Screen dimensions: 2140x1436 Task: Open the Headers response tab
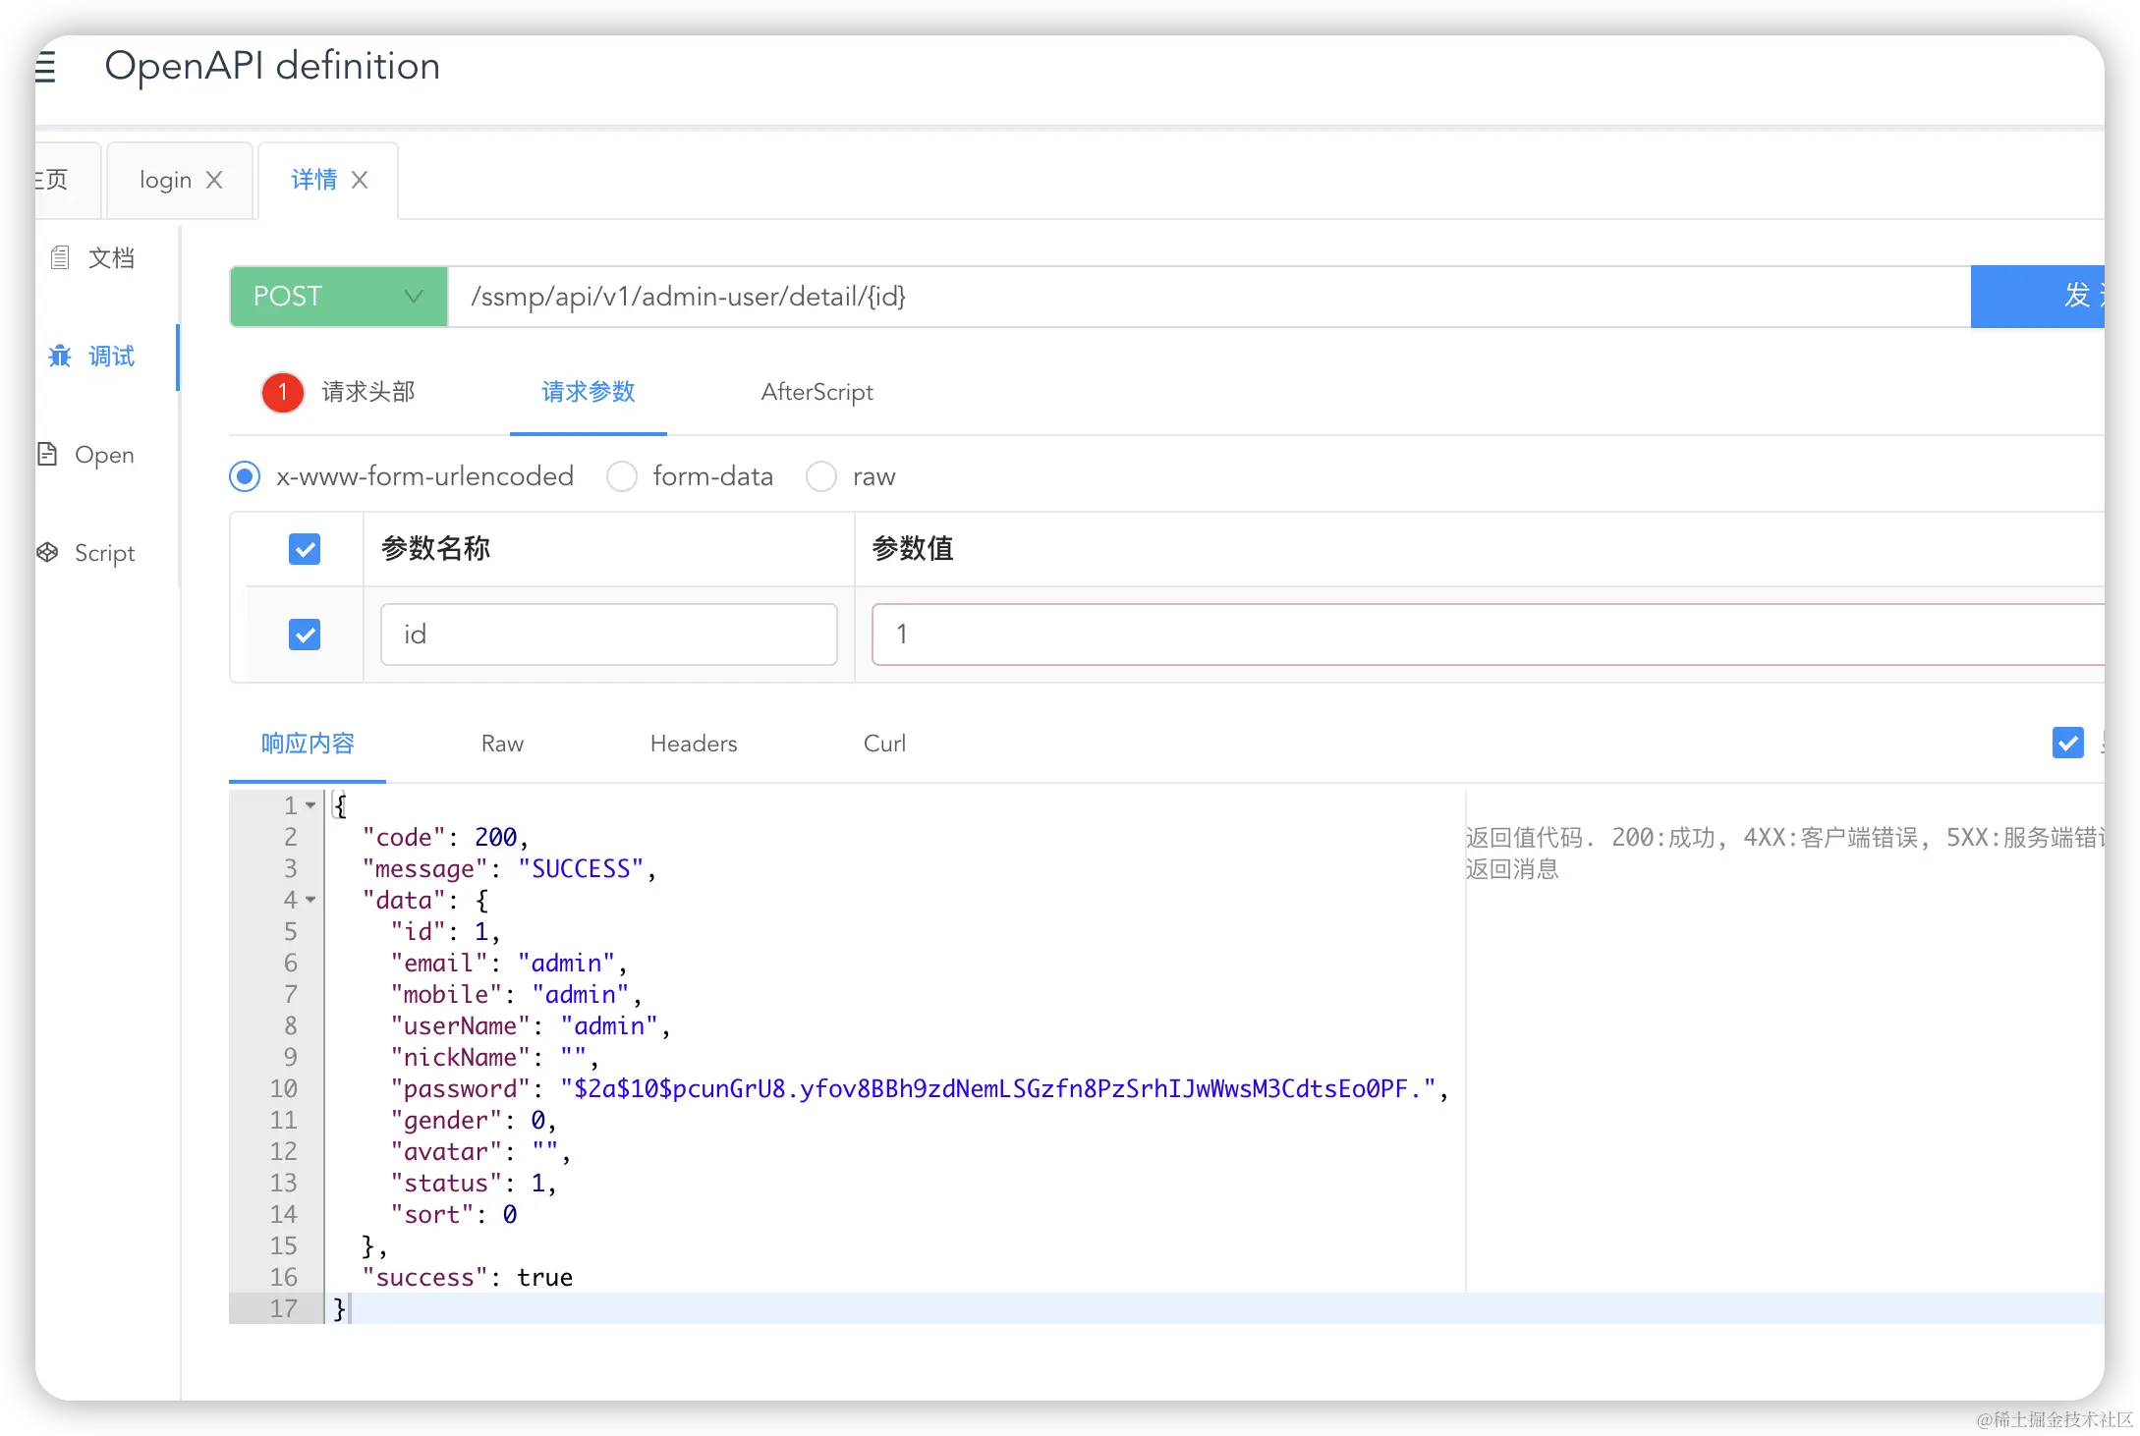pos(693,744)
